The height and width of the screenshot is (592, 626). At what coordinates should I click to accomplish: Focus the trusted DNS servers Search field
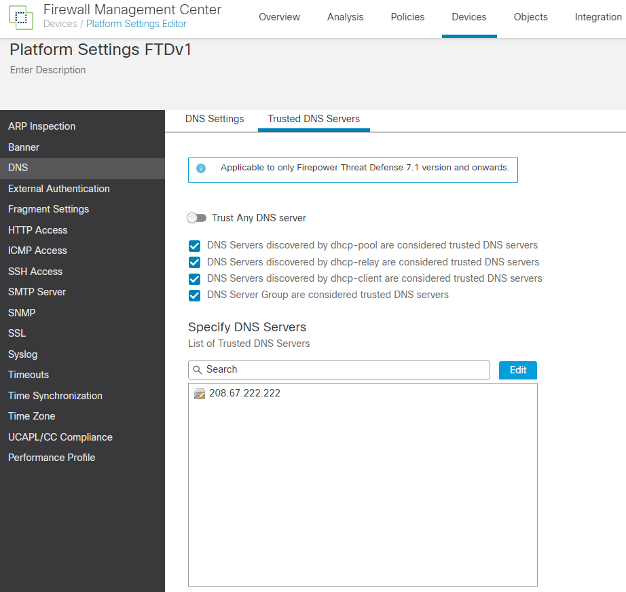point(339,370)
